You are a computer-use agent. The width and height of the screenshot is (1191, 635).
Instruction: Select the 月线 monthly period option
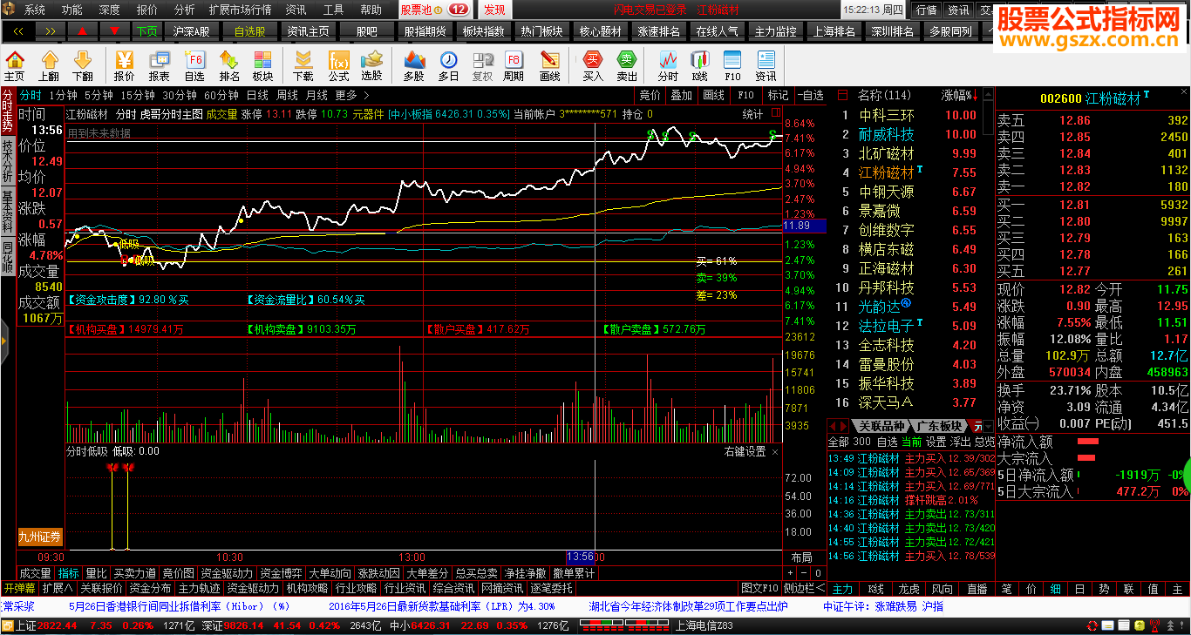click(x=316, y=95)
